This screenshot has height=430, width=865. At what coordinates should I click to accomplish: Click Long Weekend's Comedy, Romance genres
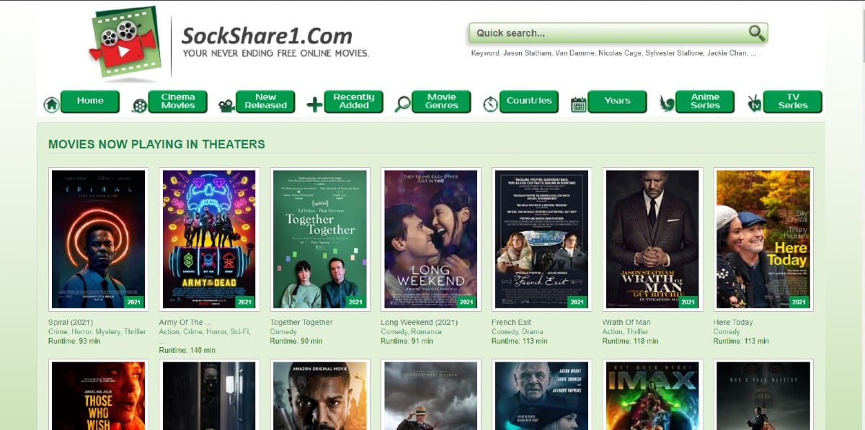pyautogui.click(x=409, y=332)
